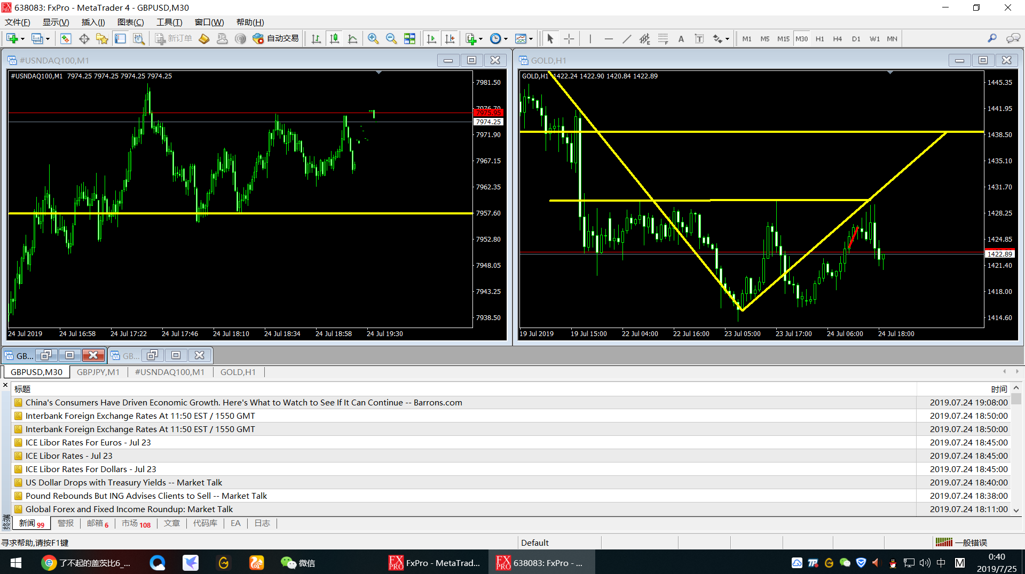Open the periods clock icon
This screenshot has height=574, width=1025.
(x=495, y=38)
